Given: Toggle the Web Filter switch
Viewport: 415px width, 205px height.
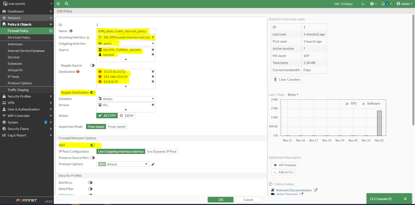Looking at the screenshot, I should (90, 189).
